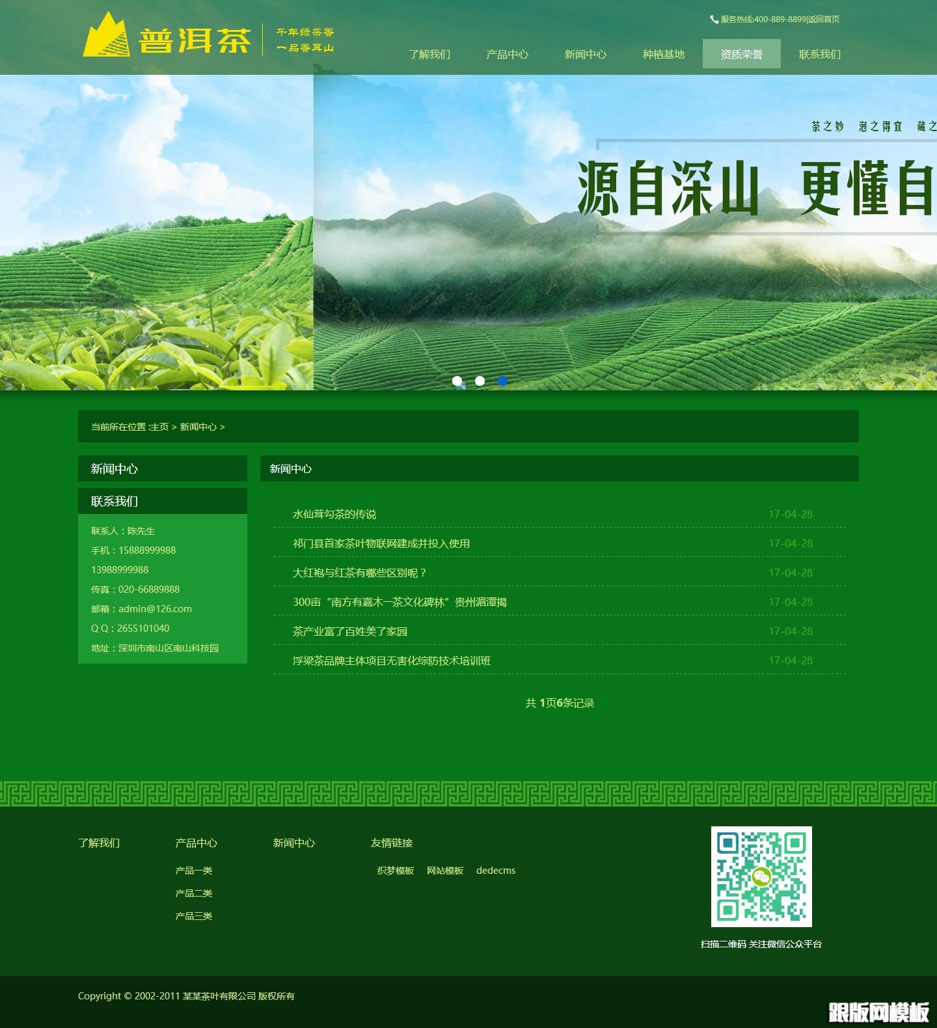Screen dimensions: 937x1028
Task: Open the 联系我们 top navigation item
Action: click(x=820, y=54)
